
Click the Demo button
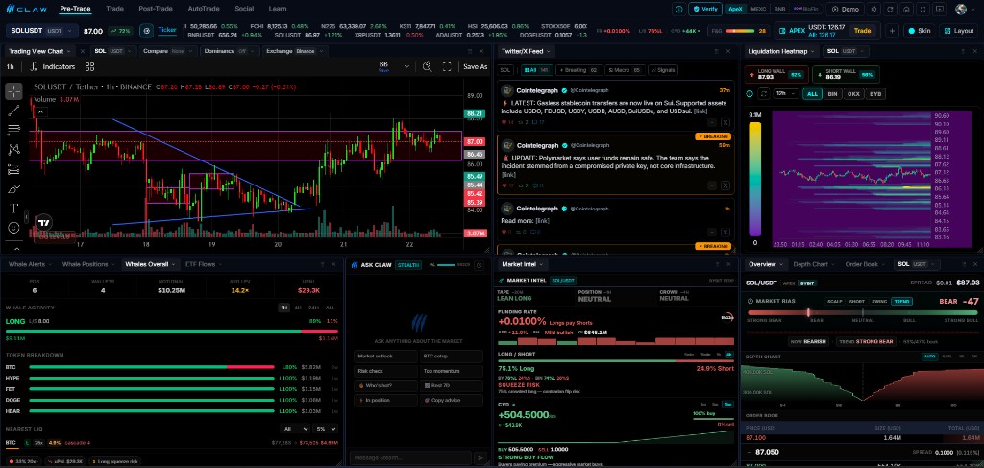(x=845, y=9)
